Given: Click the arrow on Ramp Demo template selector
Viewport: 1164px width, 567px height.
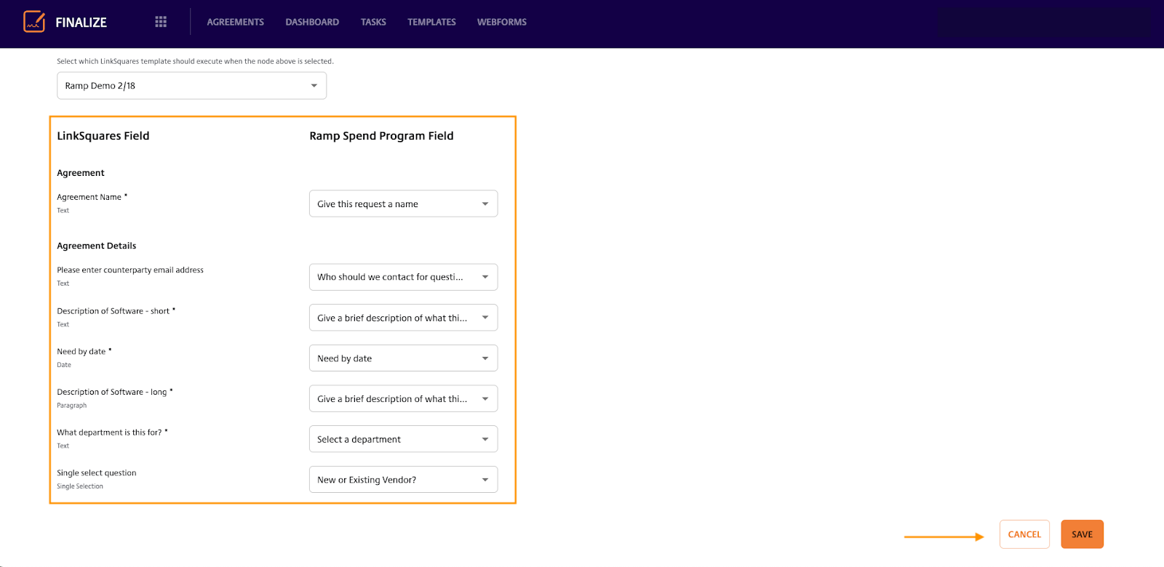Looking at the screenshot, I should click(x=314, y=86).
